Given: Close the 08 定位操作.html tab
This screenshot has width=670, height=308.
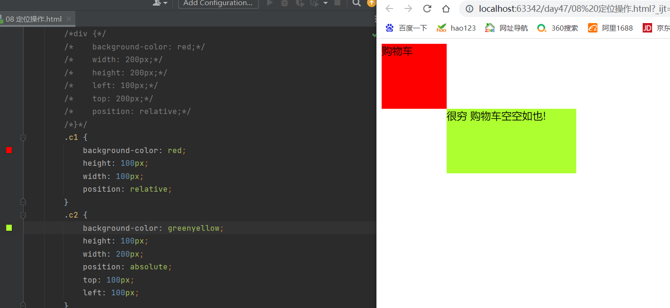Looking at the screenshot, I should pyautogui.click(x=69, y=19).
